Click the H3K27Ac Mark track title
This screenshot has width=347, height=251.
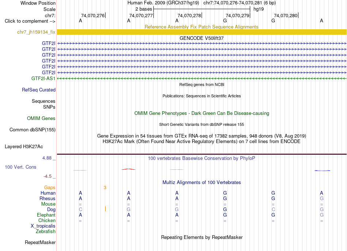coord(202,142)
